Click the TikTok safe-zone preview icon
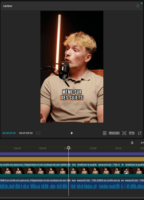 104,133
